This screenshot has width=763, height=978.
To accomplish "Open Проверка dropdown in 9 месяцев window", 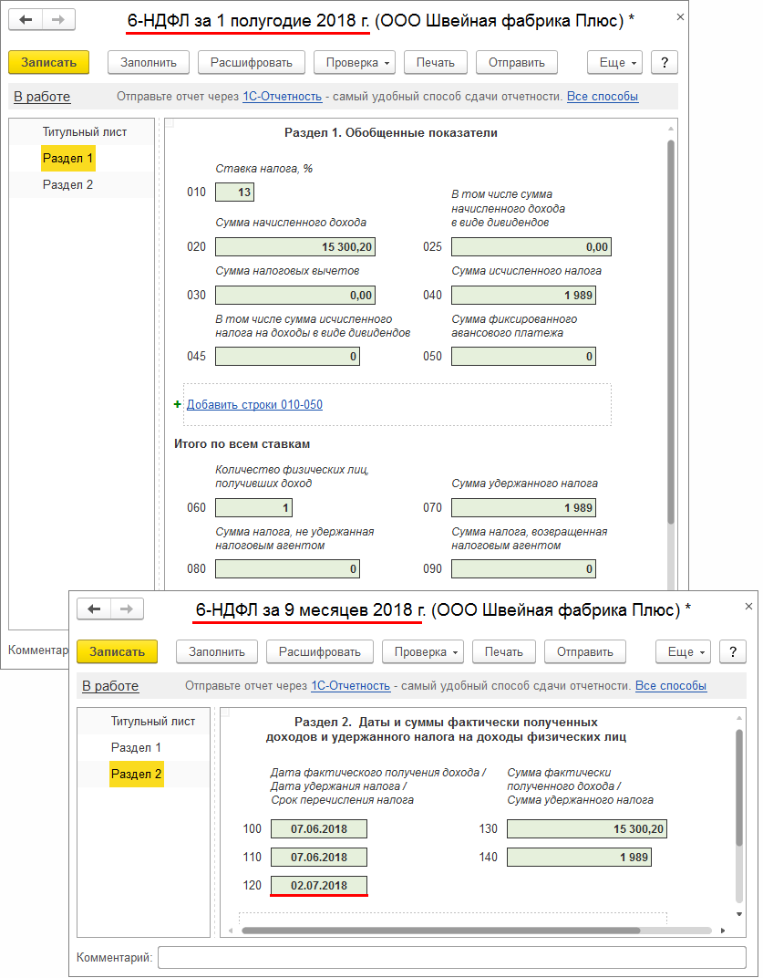I will [x=422, y=651].
